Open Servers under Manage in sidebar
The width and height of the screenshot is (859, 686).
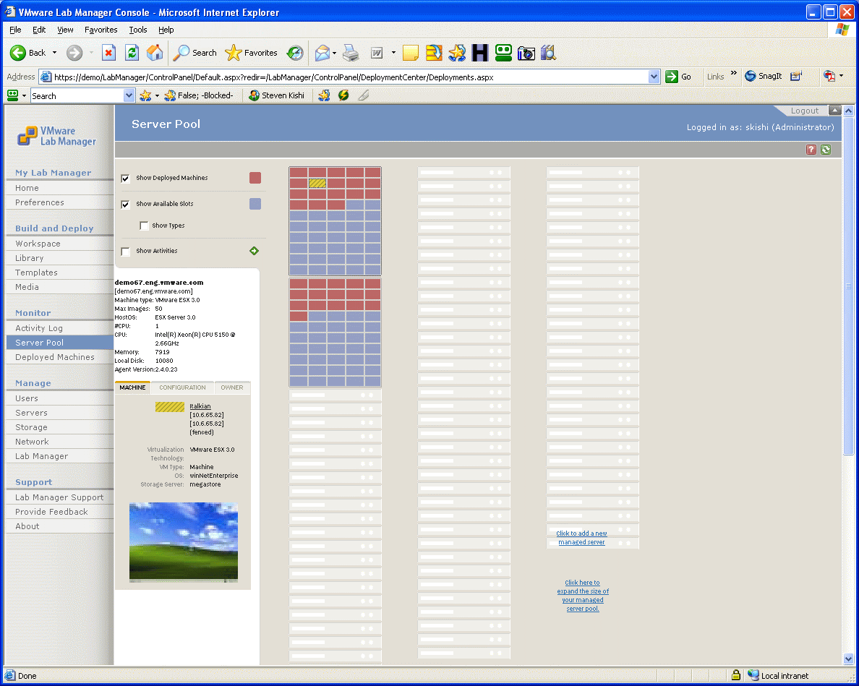click(31, 413)
